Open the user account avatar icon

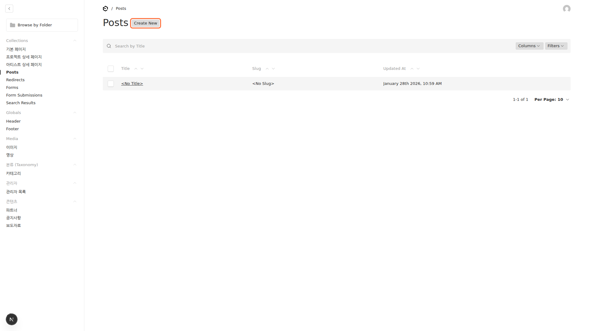tap(566, 9)
